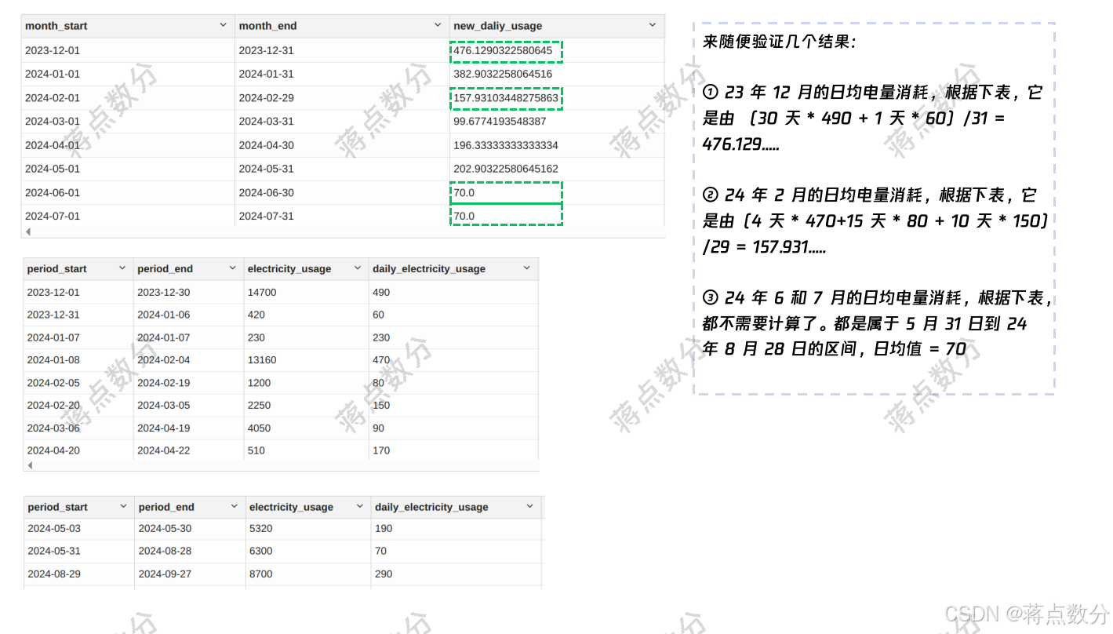
Task: Open month_start column dropdown arrow
Action: tap(224, 25)
